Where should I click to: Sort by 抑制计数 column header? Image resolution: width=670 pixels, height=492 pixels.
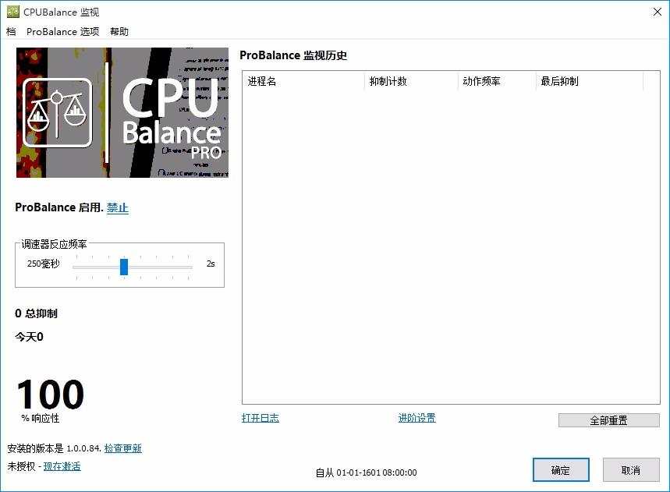(411, 81)
